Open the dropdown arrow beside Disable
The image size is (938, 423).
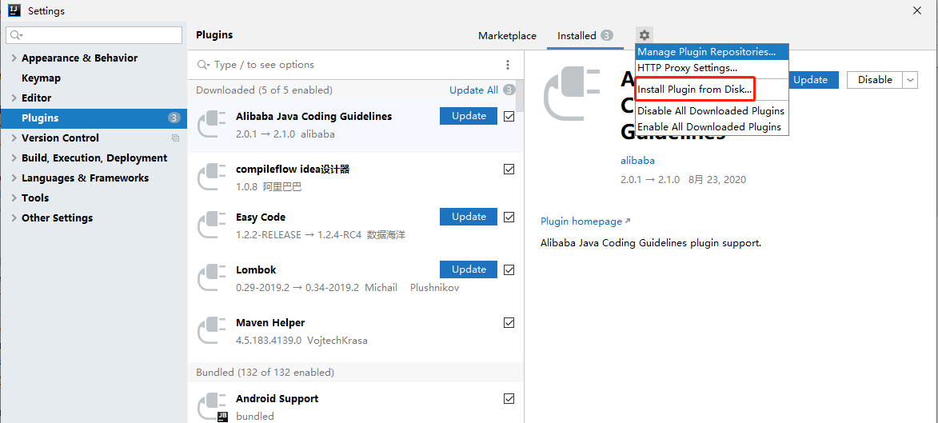pos(910,80)
